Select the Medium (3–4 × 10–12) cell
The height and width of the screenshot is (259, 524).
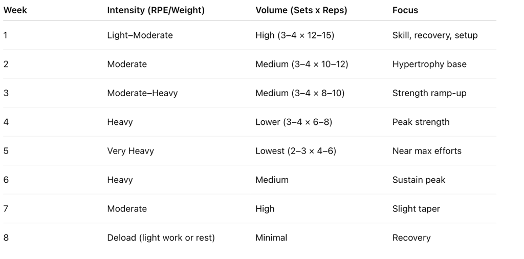(302, 64)
